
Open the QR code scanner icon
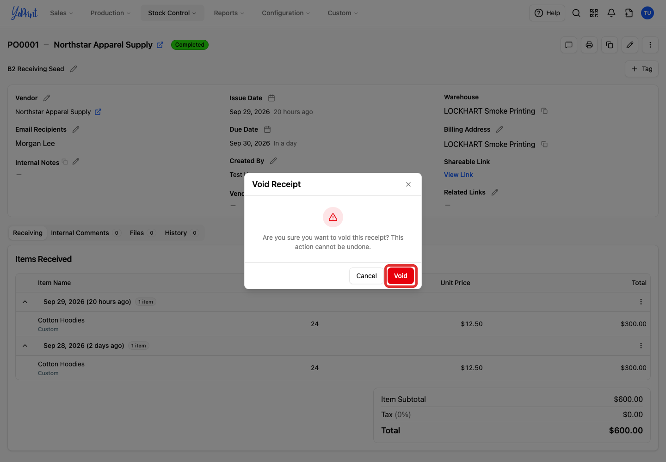pos(594,13)
